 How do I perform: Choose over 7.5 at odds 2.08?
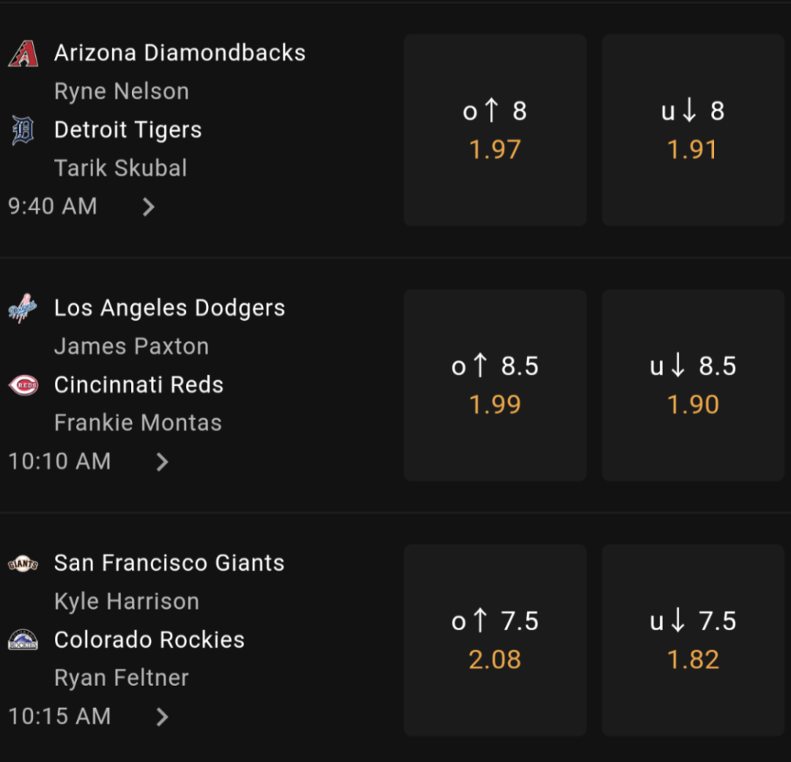coord(495,640)
